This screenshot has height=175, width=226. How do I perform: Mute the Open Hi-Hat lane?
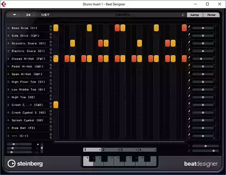pyautogui.click(x=51, y=73)
